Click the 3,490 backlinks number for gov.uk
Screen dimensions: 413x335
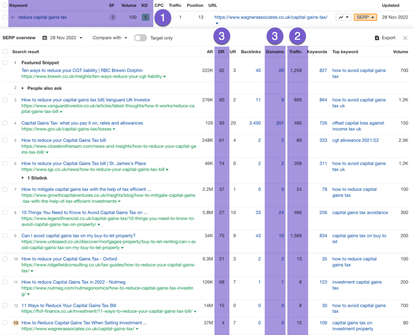click(255, 123)
